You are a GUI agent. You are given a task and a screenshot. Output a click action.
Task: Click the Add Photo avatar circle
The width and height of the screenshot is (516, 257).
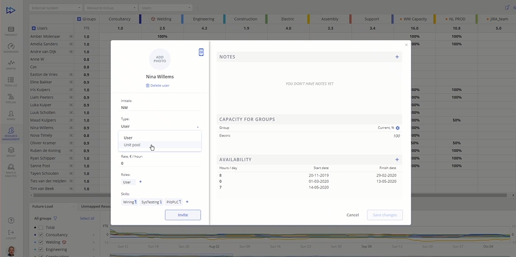click(160, 59)
